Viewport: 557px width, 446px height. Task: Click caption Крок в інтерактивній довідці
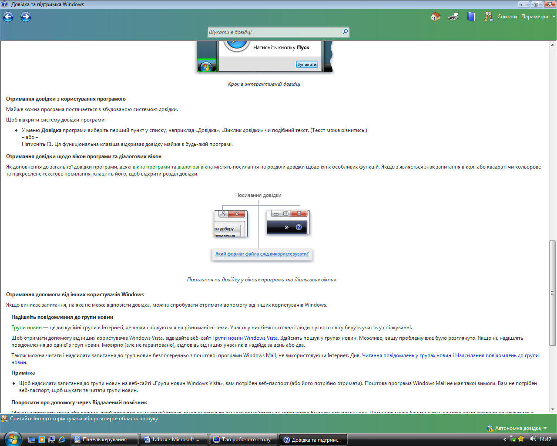click(264, 84)
